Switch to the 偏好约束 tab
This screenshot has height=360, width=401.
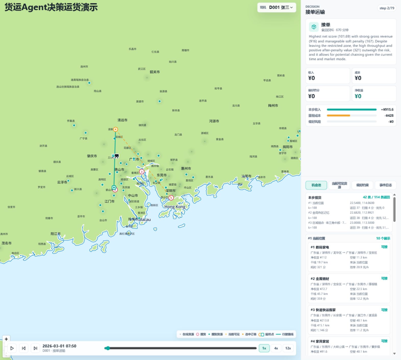pos(362,185)
